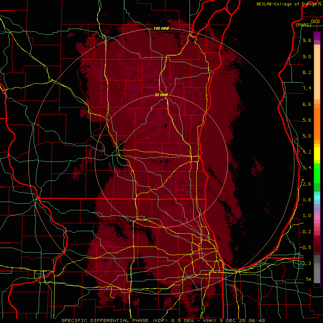
Task: Click the TH threshold label on scale
Action: point(308,280)
